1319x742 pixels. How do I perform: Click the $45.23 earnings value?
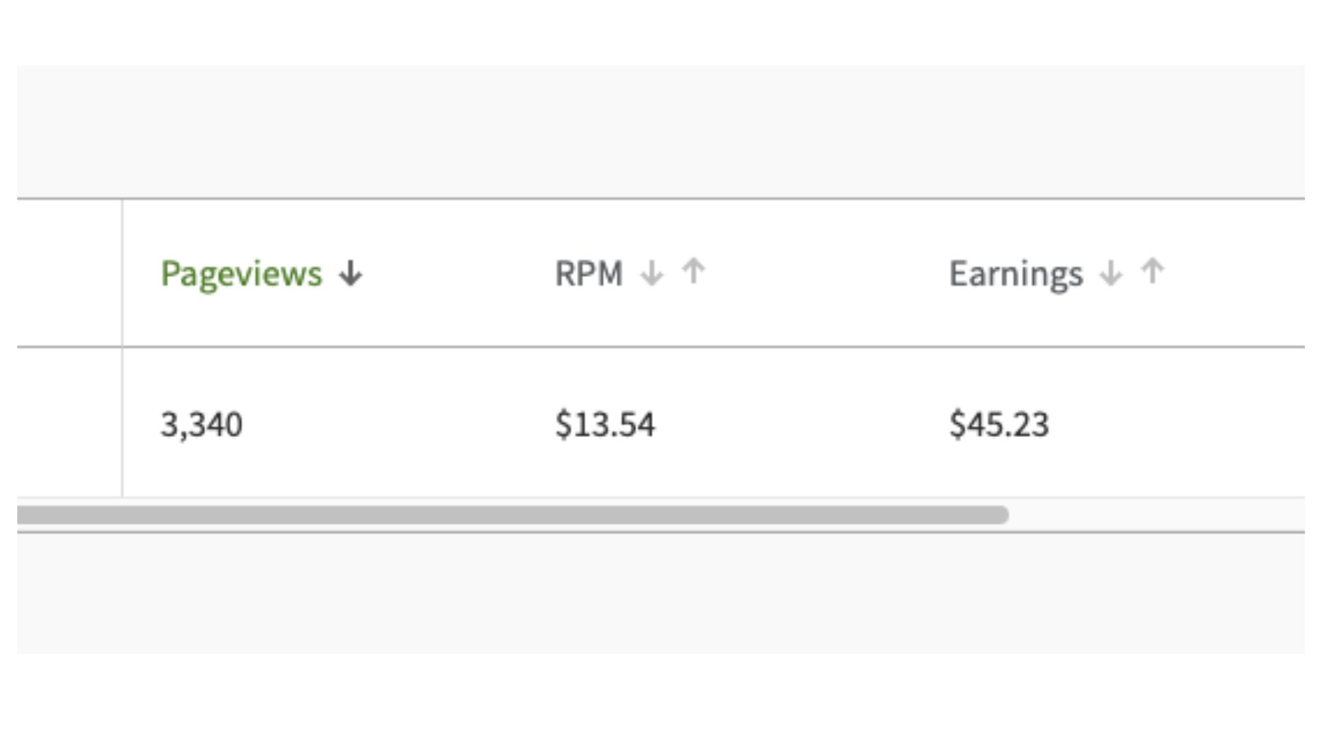click(x=999, y=425)
